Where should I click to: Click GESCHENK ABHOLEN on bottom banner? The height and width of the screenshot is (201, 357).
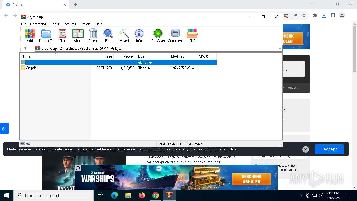click(251, 179)
